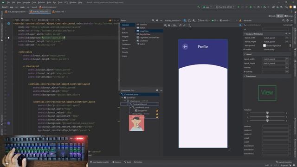Click the TextView warning icon in Component Tree
Viewport: 297px width, 167px height.
pos(157,114)
